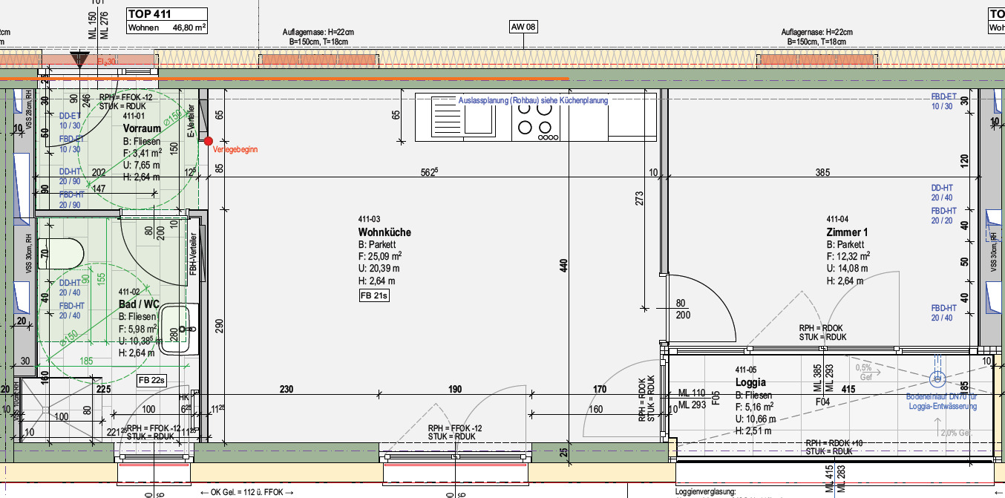
Task: Select the Loggia room label
Action: tap(750, 382)
